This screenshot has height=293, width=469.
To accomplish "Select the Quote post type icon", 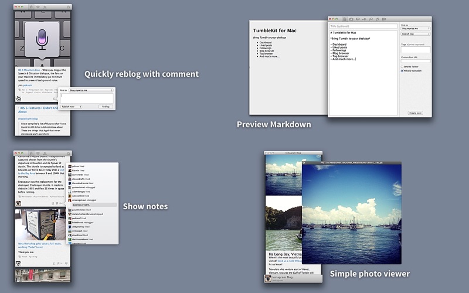I will point(358,19).
